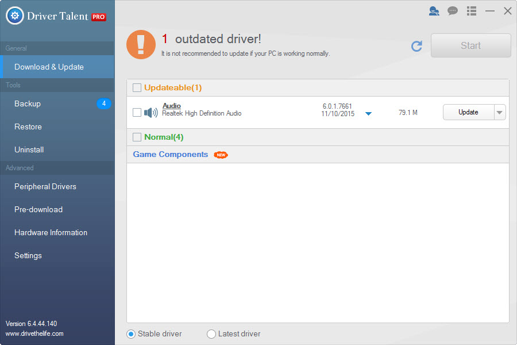This screenshot has height=345, width=517.
Task: Click the Driver Talent gear logo
Action: click(x=15, y=16)
